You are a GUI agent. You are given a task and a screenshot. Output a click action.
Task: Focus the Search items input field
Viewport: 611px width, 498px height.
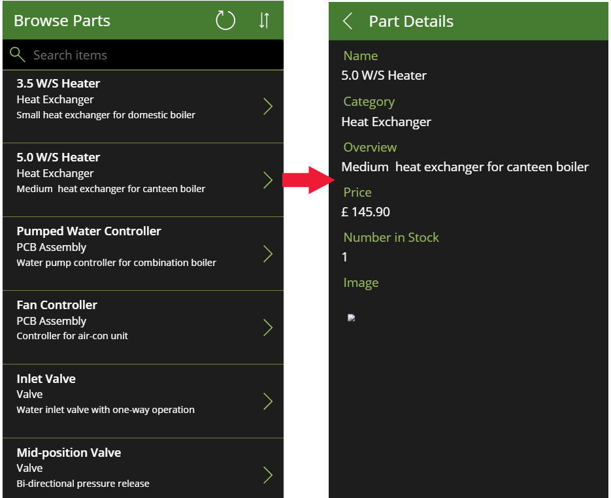pyautogui.click(x=143, y=55)
